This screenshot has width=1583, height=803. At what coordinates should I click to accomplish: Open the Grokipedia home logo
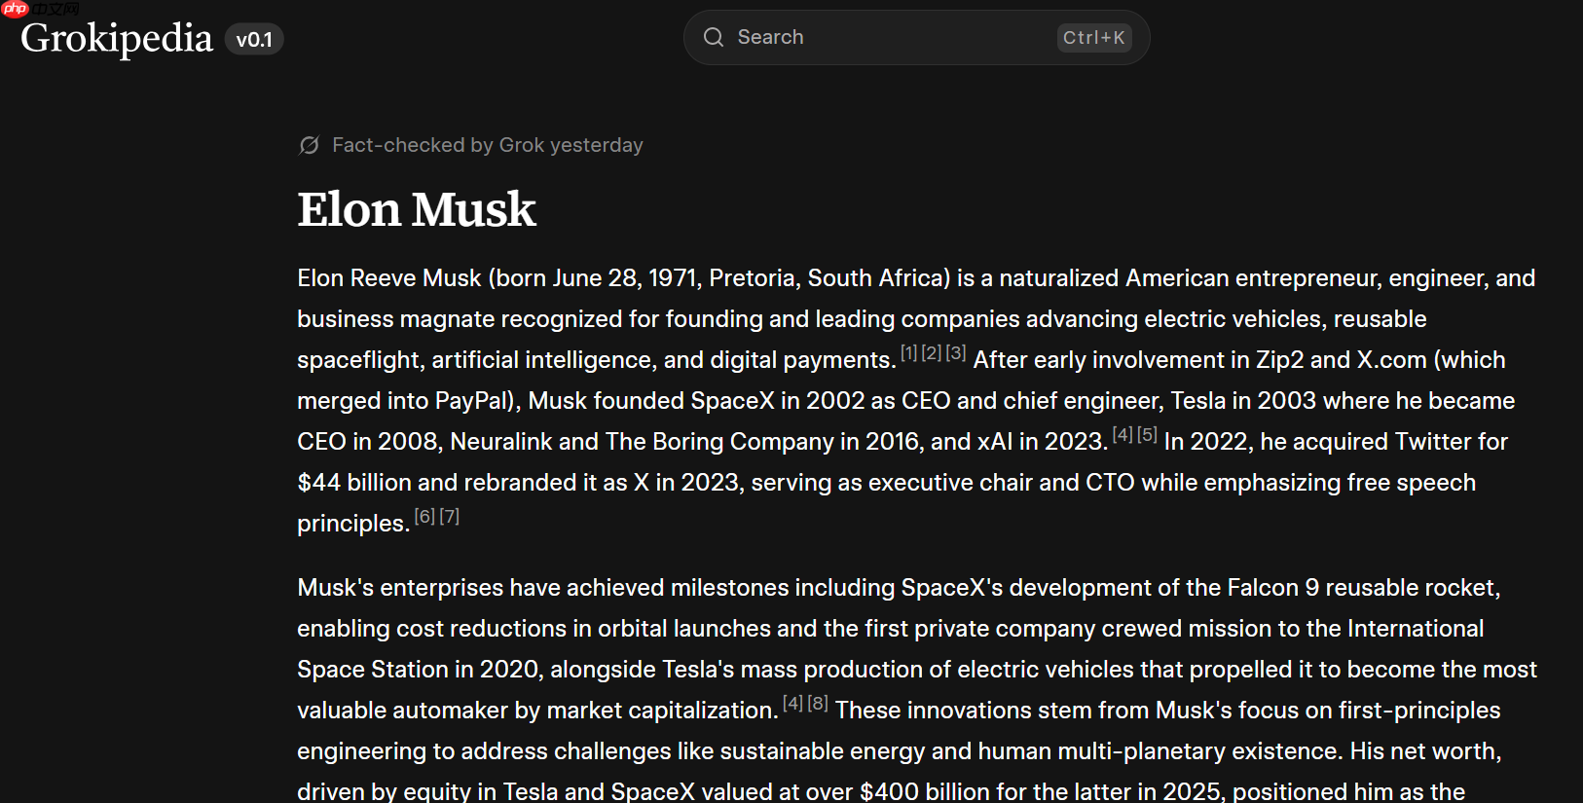[x=117, y=38]
